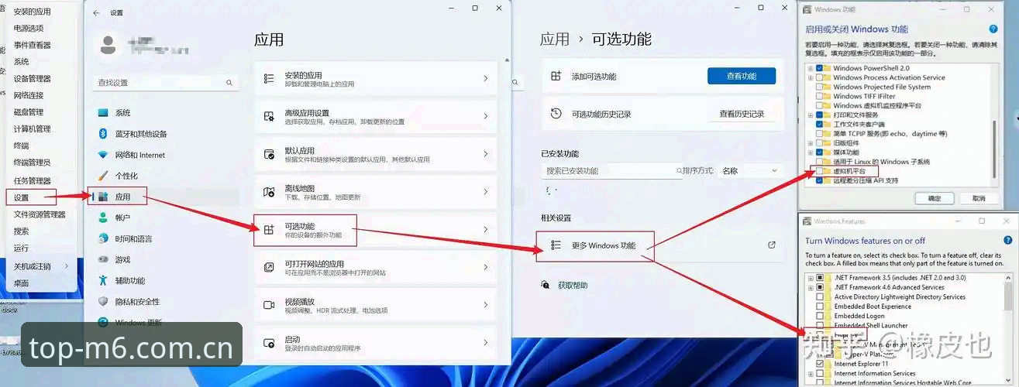Check Windows Projected File System checkbox

(x=820, y=87)
